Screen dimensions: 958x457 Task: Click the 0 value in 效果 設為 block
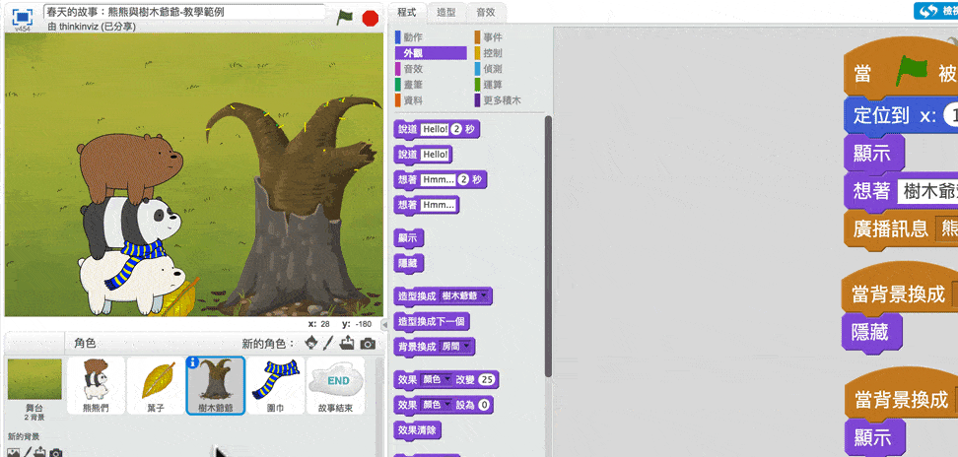(485, 405)
